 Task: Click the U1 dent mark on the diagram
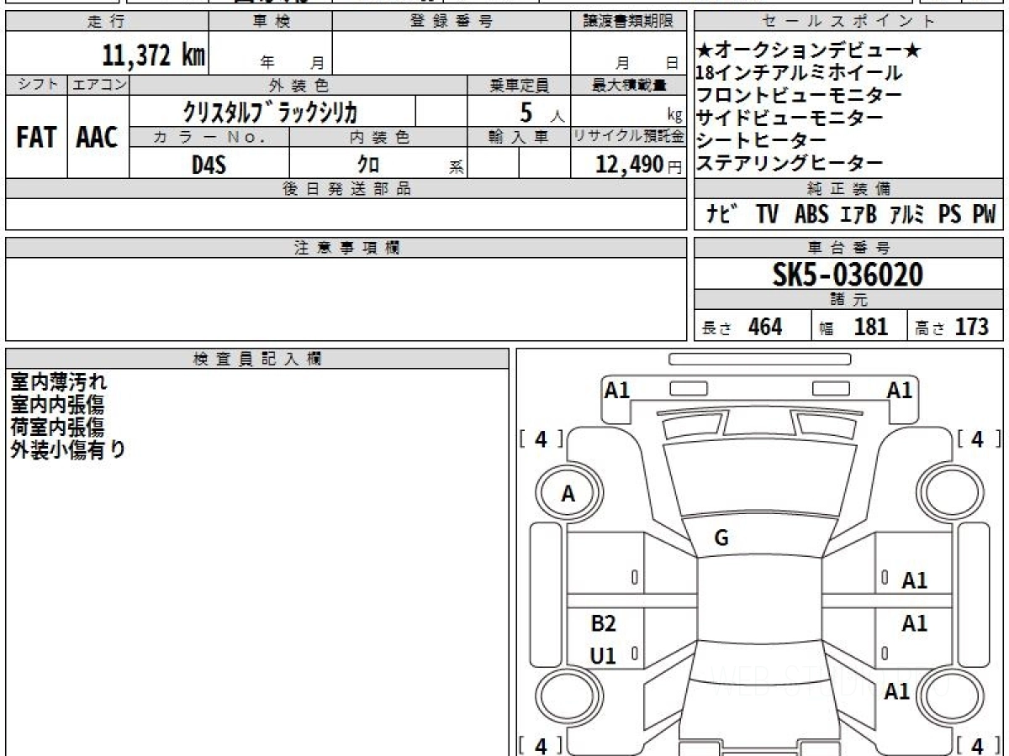point(603,656)
